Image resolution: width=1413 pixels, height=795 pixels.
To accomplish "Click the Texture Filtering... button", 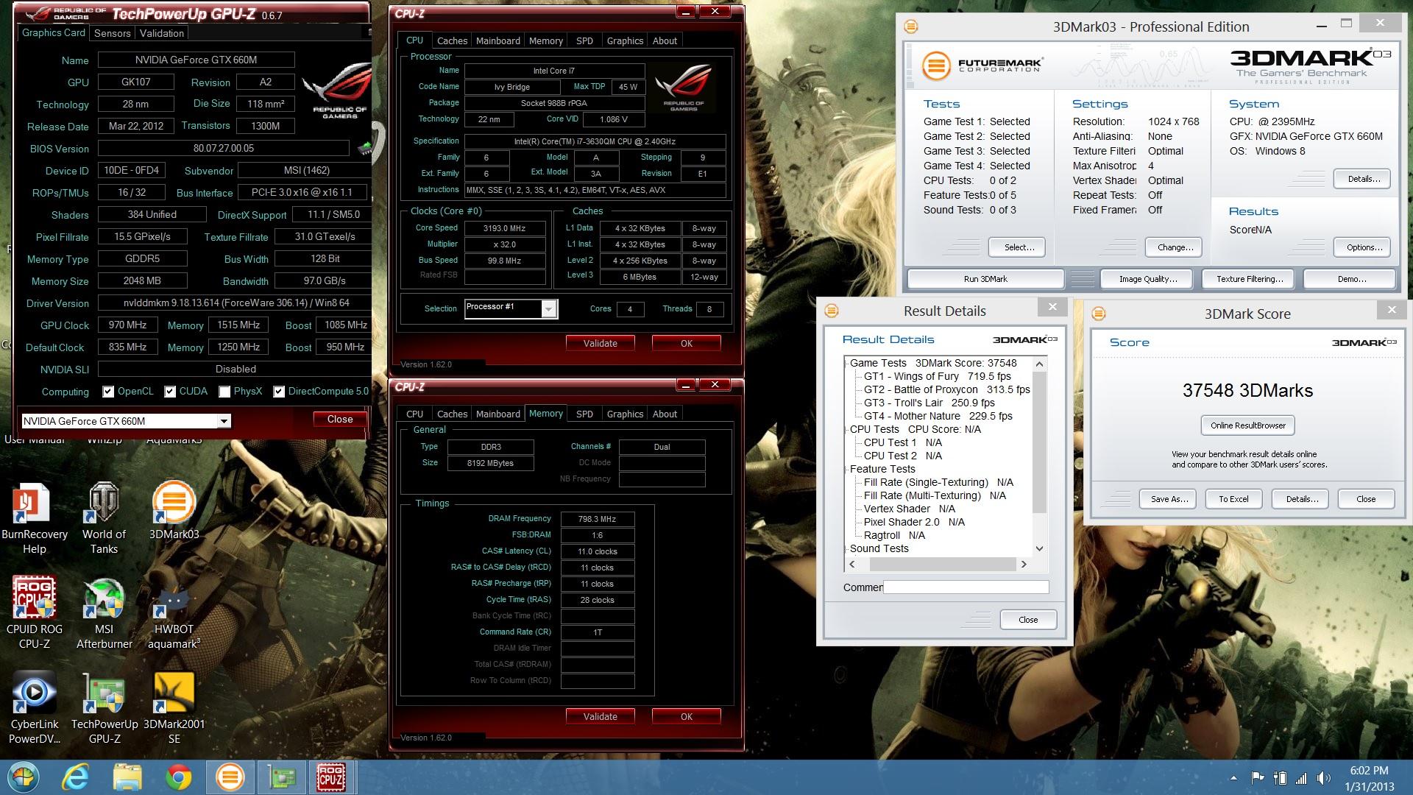I will click(x=1250, y=279).
